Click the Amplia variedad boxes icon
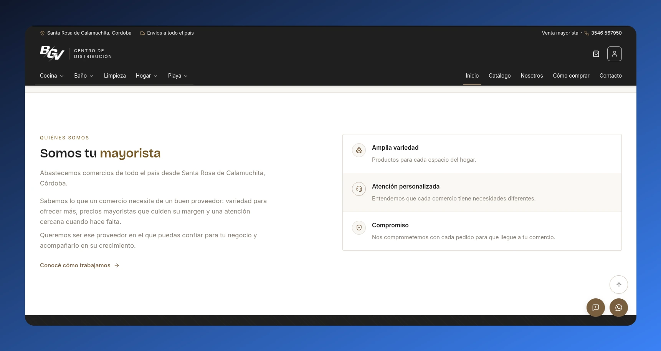 click(x=359, y=150)
